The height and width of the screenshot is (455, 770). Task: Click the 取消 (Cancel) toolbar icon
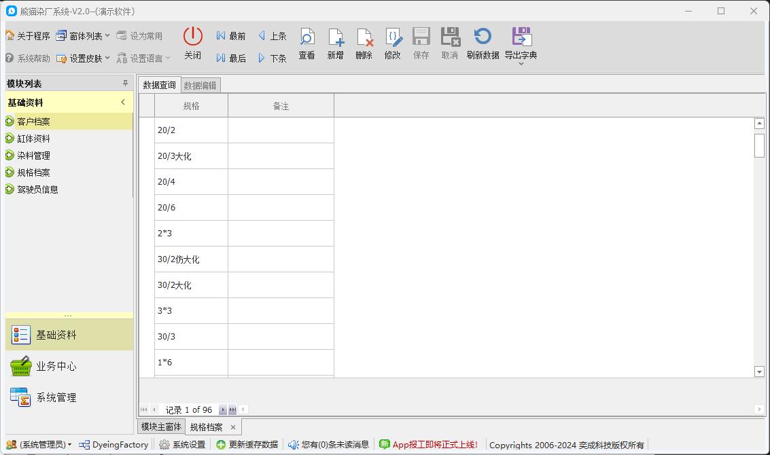[449, 43]
